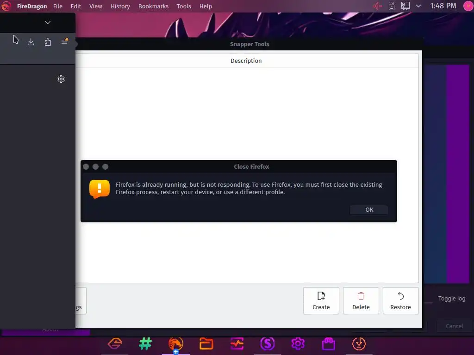Image resolution: width=474 pixels, height=355 pixels.
Task: Open the File menu
Action: tap(58, 6)
